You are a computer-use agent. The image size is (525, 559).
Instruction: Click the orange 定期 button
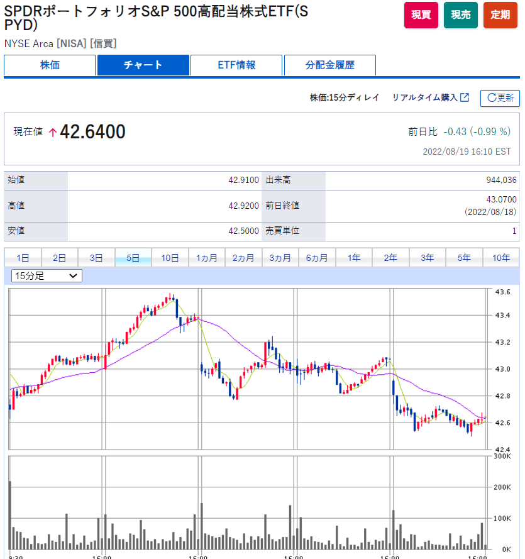(x=500, y=15)
